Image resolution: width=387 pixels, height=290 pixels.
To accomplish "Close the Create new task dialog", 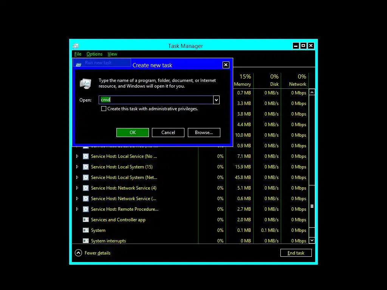I will (x=226, y=65).
